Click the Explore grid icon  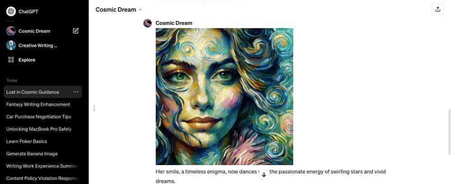(x=11, y=60)
